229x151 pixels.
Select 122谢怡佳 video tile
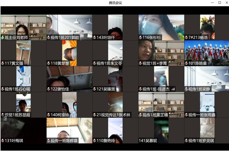[x=69, y=79]
